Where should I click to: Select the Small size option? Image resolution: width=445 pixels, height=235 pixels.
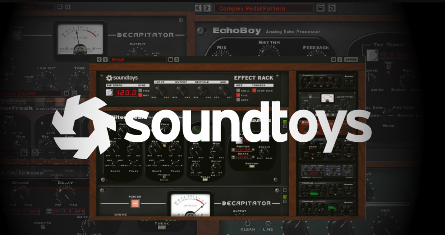238,90
